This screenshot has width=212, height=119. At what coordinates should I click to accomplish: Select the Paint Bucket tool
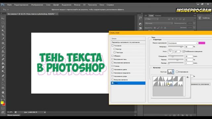(x=3, y=63)
